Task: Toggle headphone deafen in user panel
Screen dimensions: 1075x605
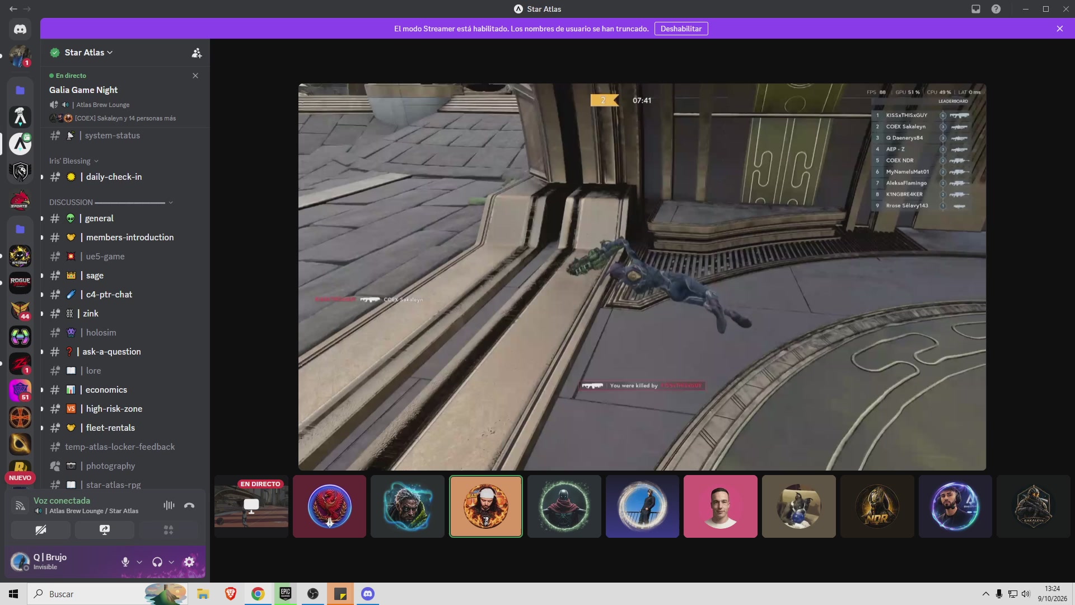Action: pyautogui.click(x=157, y=562)
